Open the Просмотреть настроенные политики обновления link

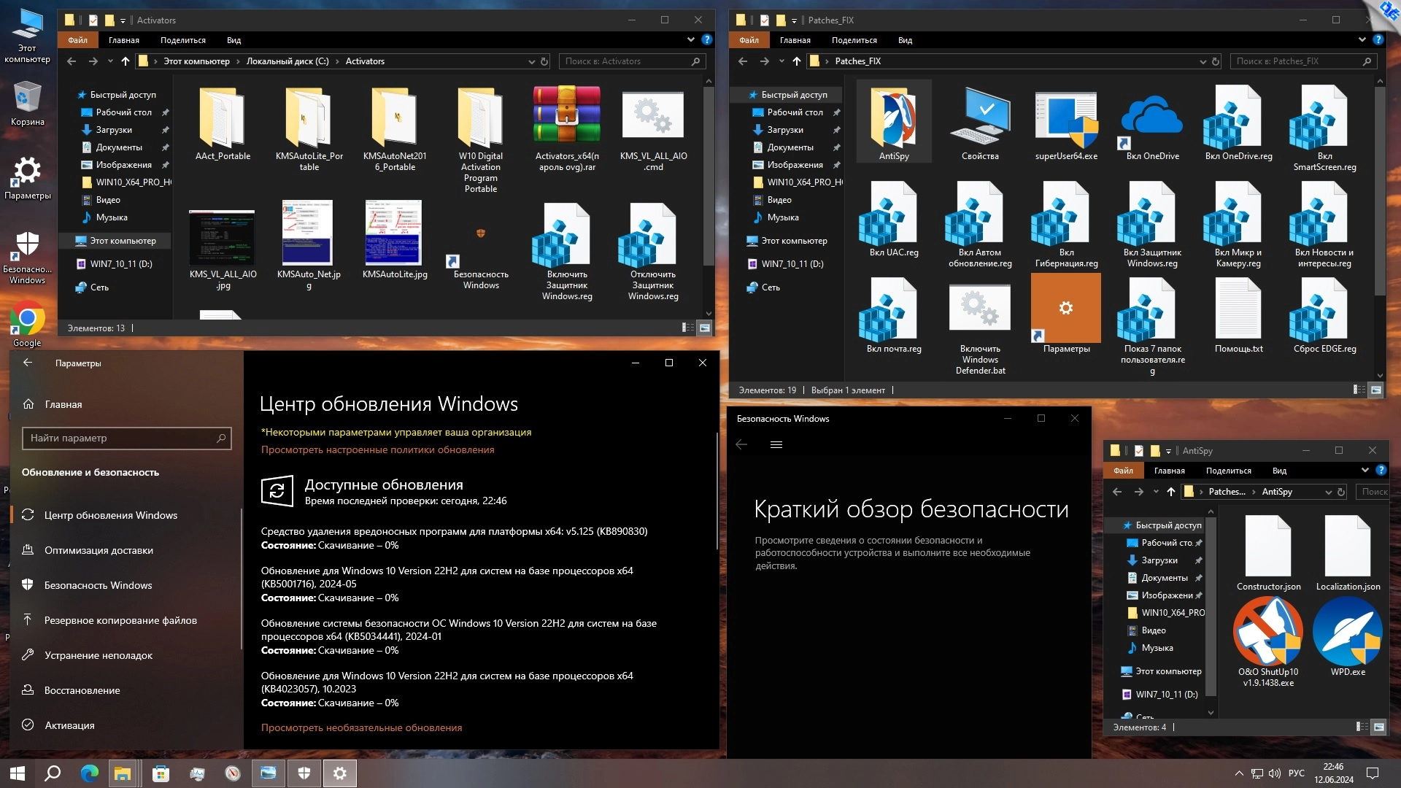(x=377, y=449)
